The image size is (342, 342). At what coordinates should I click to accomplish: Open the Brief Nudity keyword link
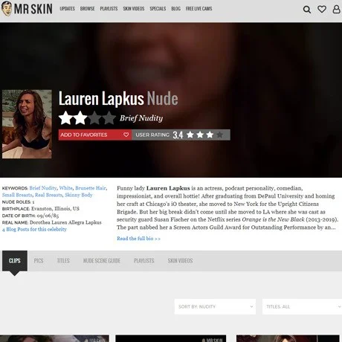click(x=43, y=188)
